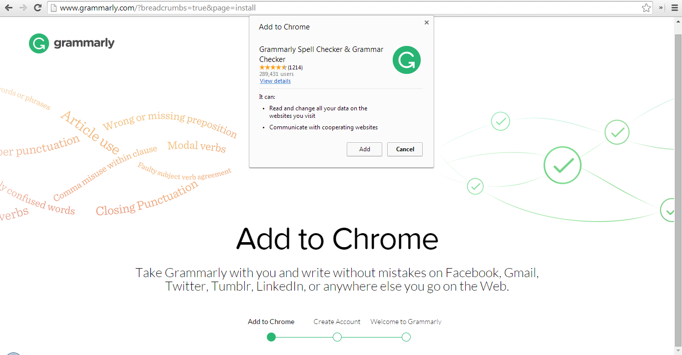Select the 'Create Account' step label
This screenshot has height=355, width=682.
pyautogui.click(x=337, y=322)
